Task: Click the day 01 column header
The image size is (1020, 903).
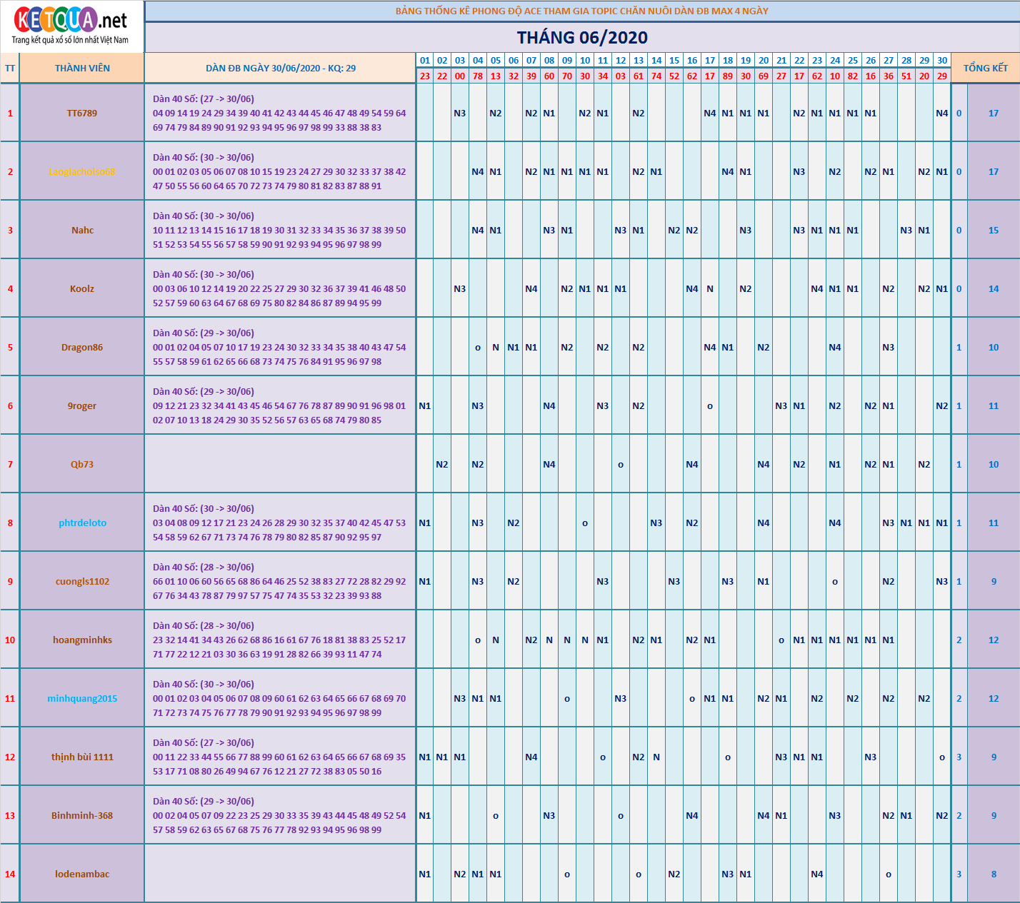Action: click(x=425, y=61)
